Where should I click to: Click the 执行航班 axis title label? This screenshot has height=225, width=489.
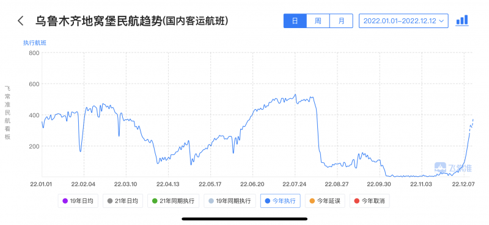click(35, 43)
